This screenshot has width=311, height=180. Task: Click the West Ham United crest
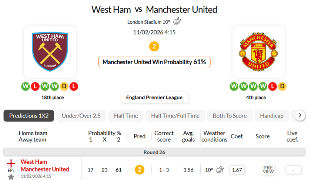click(x=50, y=52)
